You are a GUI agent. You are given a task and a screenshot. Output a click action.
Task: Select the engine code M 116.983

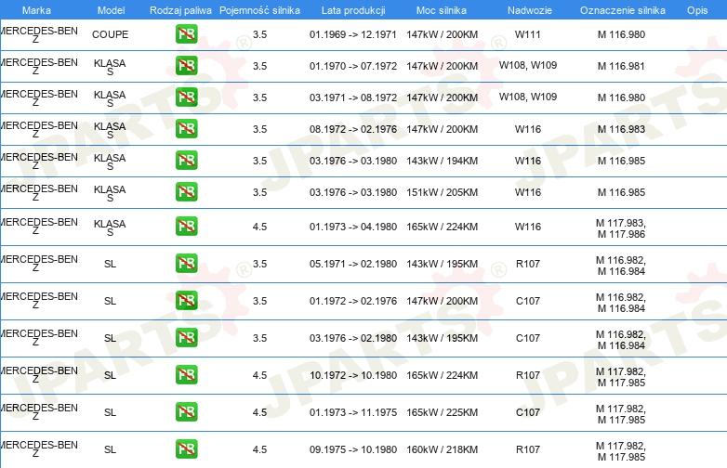[621, 129]
